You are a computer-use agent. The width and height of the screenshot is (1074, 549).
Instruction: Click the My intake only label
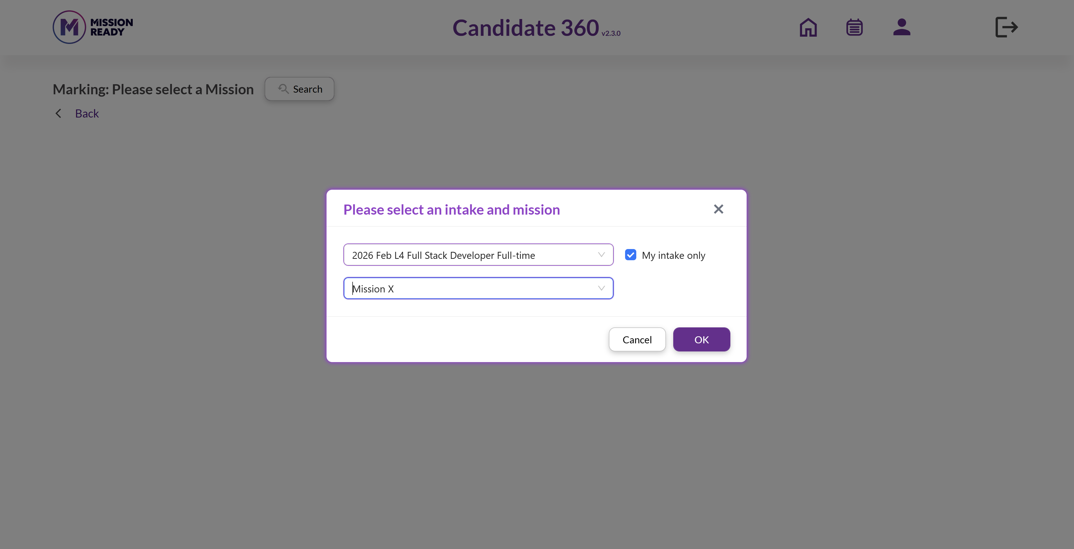(673, 255)
